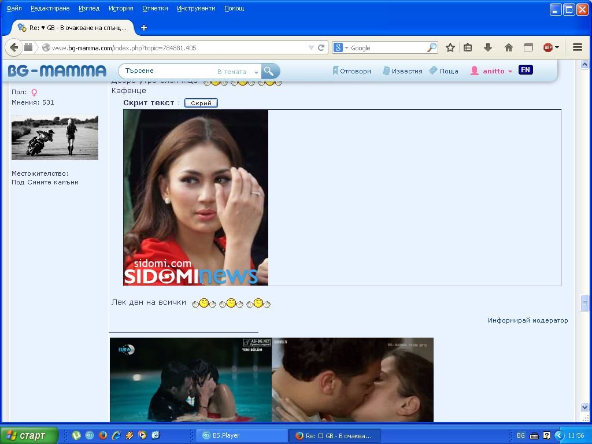Expand the Google search engine selector
This screenshot has width=592, height=444.
[341, 48]
